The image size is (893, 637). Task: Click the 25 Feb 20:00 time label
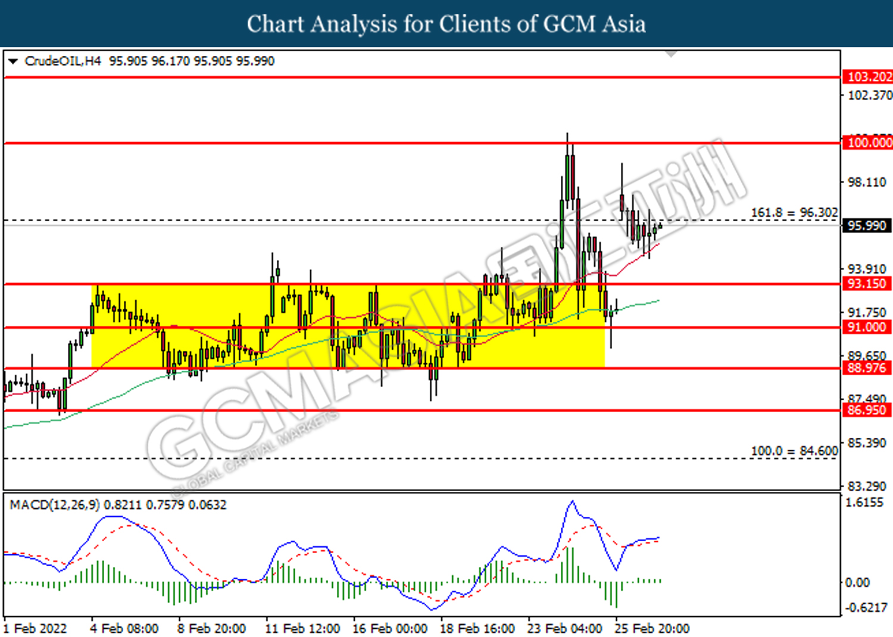[652, 629]
